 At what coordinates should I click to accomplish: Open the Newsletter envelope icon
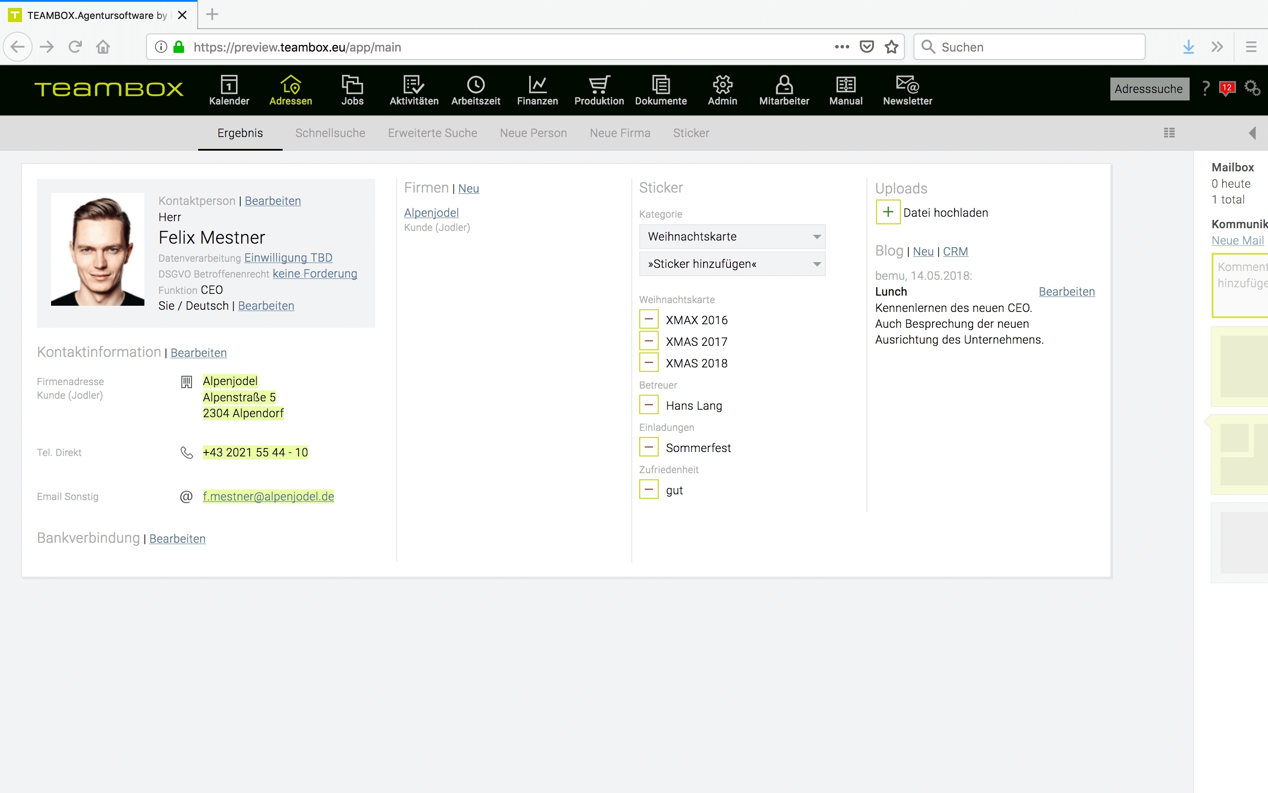pyautogui.click(x=907, y=85)
